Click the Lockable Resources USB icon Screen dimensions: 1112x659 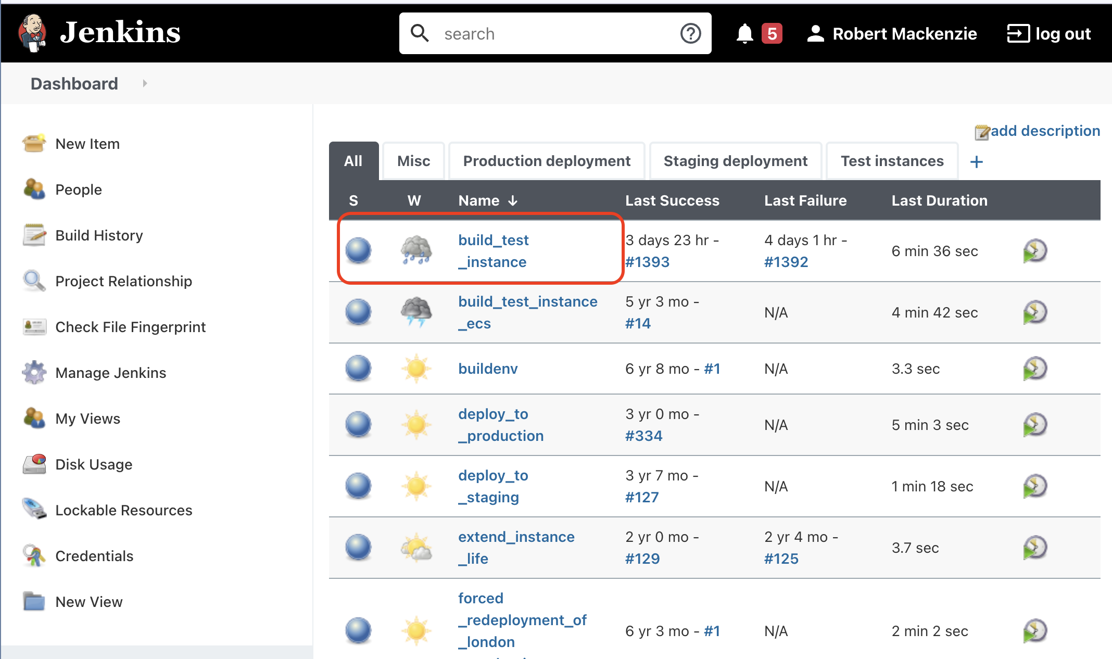[x=34, y=510]
